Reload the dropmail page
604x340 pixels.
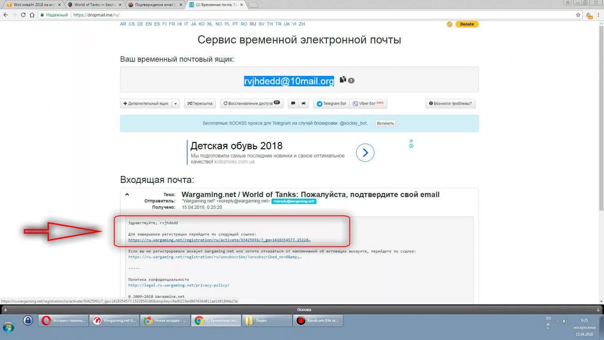[x=23, y=15]
